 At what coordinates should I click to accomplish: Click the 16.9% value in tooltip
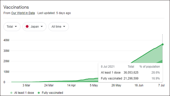click(156, 78)
